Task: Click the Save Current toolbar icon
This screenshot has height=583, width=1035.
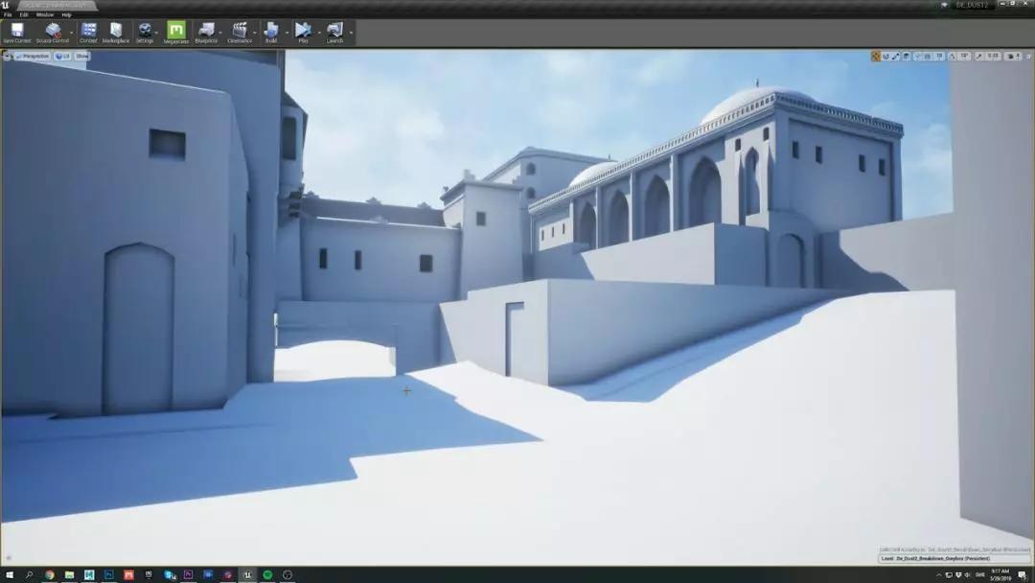Action: [16, 32]
